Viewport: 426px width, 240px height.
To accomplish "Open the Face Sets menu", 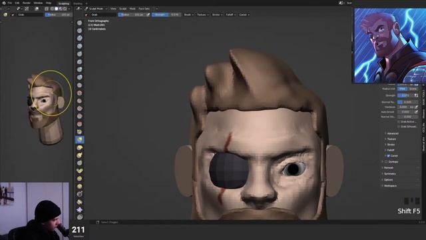I will point(144,9).
